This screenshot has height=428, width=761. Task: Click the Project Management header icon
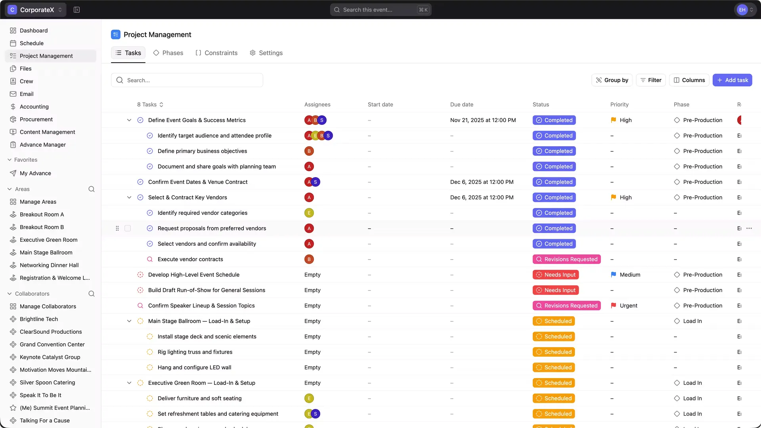116,34
